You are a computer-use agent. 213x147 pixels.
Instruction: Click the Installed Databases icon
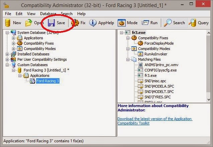click(13, 54)
